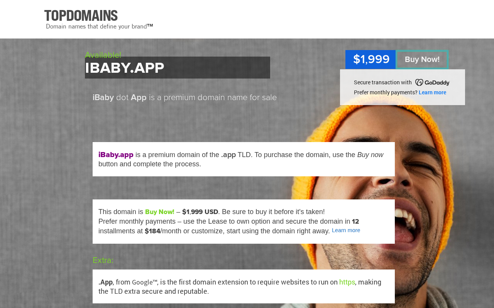Image resolution: width=494 pixels, height=308 pixels.
Task: Click the italic 'Buy now' text
Action: tap(370, 155)
